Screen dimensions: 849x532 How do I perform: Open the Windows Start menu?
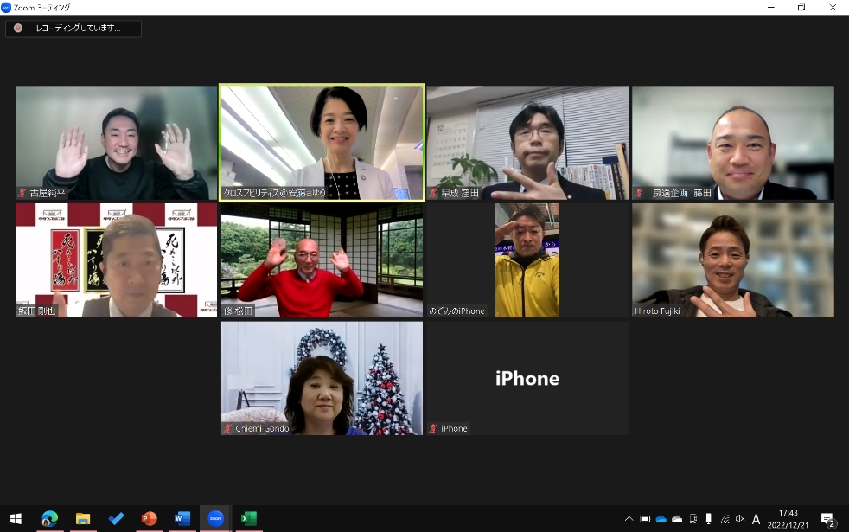pyautogui.click(x=16, y=518)
